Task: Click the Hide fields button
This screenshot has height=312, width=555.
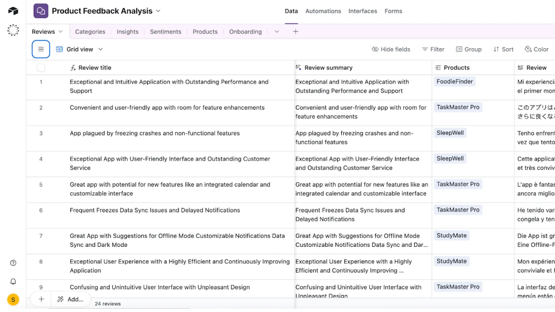Action: [391, 49]
